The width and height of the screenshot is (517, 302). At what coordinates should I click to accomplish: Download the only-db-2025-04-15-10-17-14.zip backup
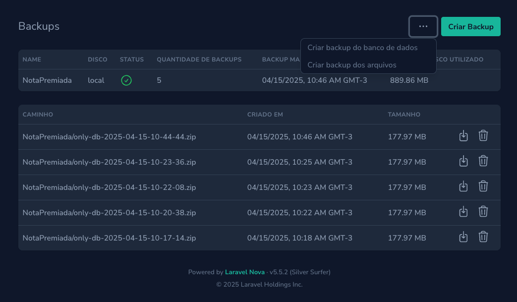[463, 237]
